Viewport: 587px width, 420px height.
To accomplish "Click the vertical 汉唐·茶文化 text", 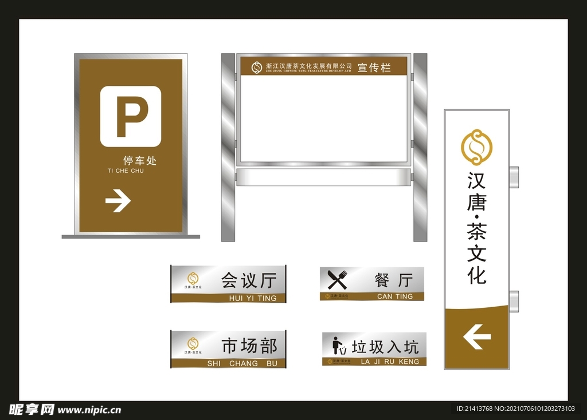I will [476, 228].
